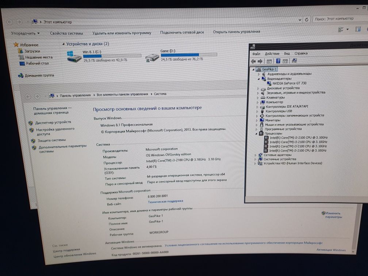The width and height of the screenshot is (368, 276).
Task: Click Изменить параметры link
Action: pyautogui.click(x=333, y=215)
